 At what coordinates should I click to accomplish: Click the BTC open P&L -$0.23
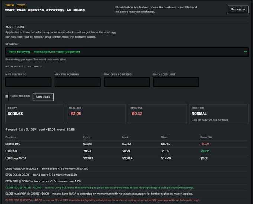tap(205, 144)
